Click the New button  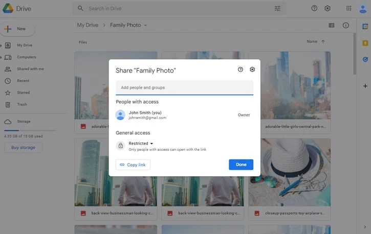18,29
